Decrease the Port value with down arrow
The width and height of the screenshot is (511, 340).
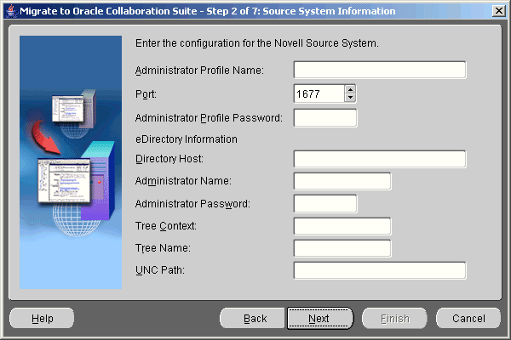tap(350, 98)
